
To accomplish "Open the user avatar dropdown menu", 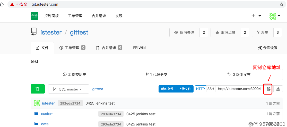I will tap(275, 16).
